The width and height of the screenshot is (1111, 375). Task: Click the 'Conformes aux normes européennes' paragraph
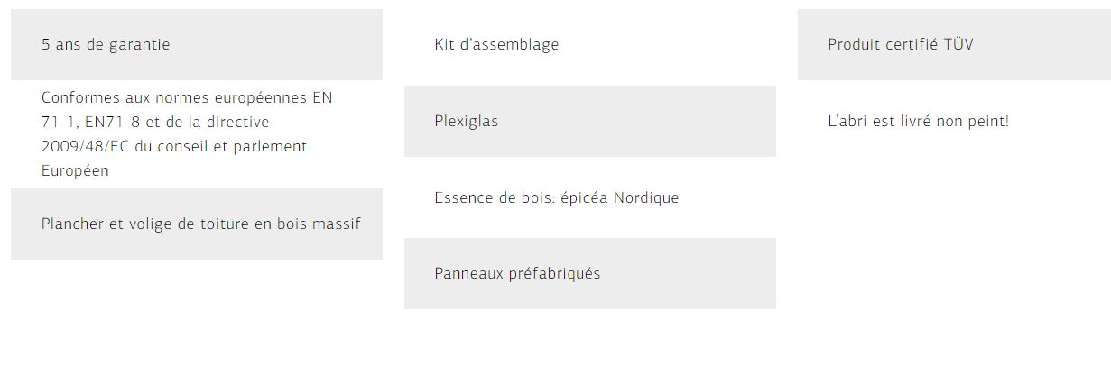[187, 133]
